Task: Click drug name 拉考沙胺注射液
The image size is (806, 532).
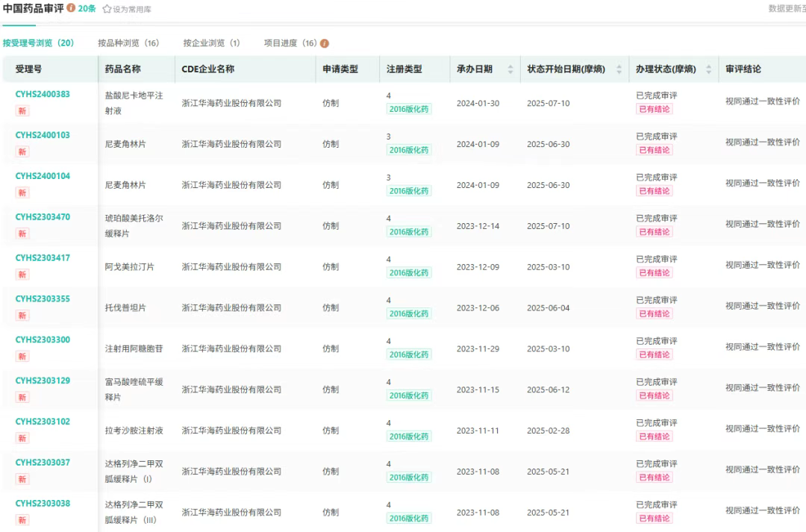Action: pyautogui.click(x=134, y=431)
